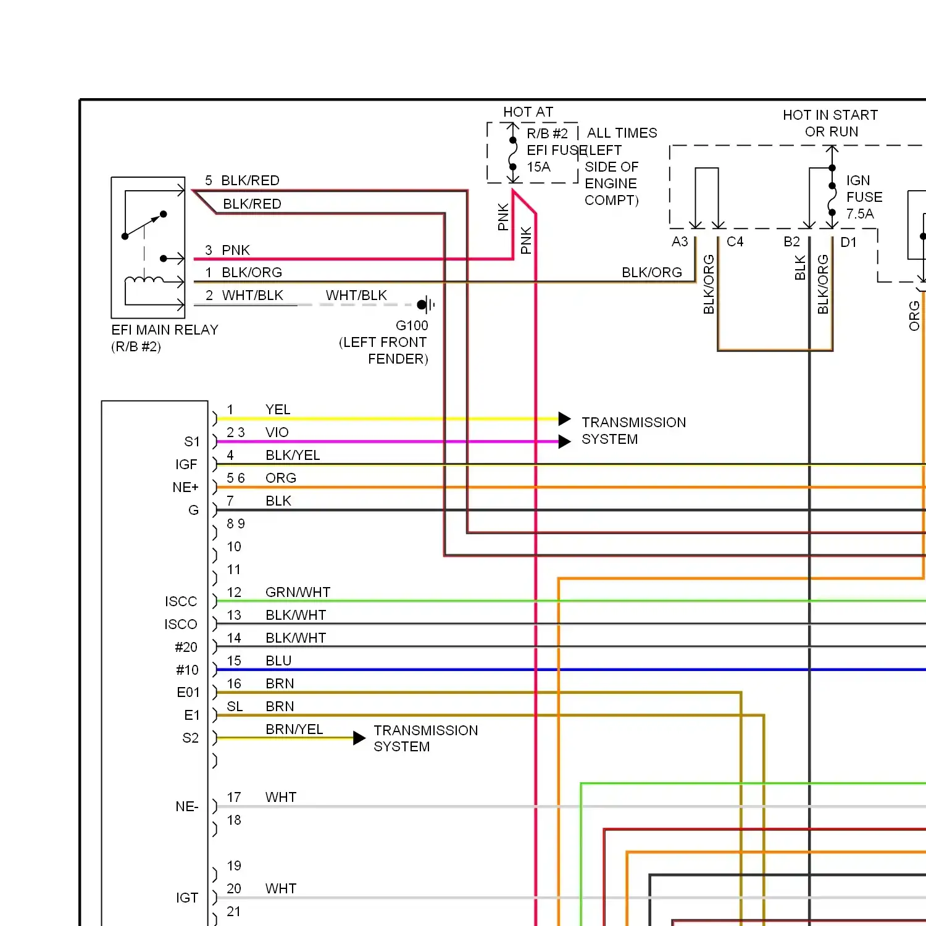Click the vertical ORG wire label
This screenshot has width=926, height=926.
(914, 315)
